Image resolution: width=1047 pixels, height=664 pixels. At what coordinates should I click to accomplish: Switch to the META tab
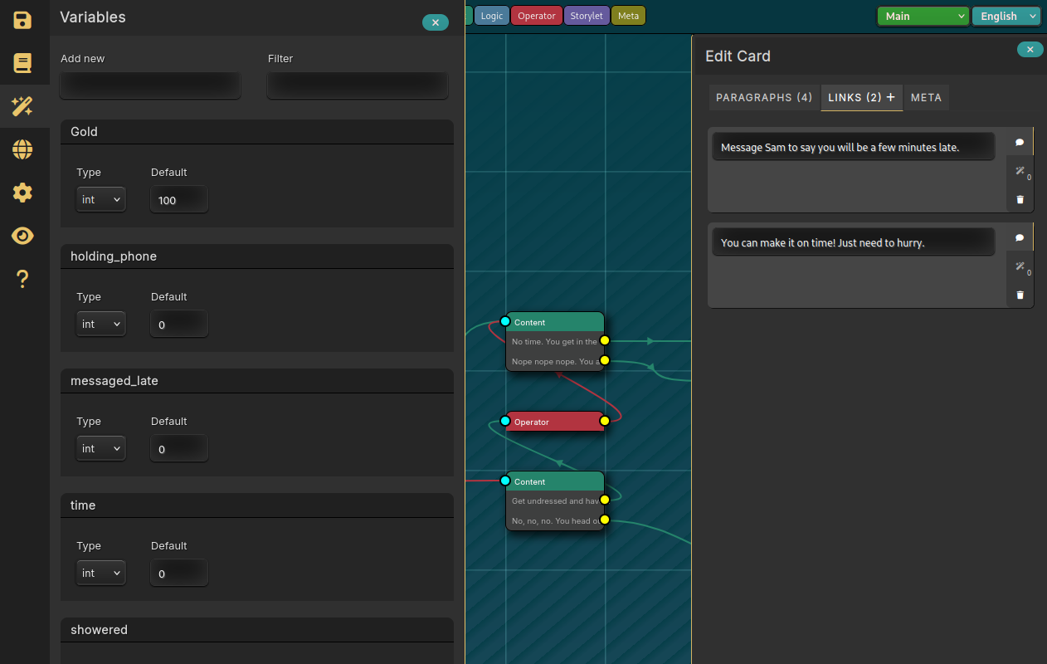(x=926, y=97)
